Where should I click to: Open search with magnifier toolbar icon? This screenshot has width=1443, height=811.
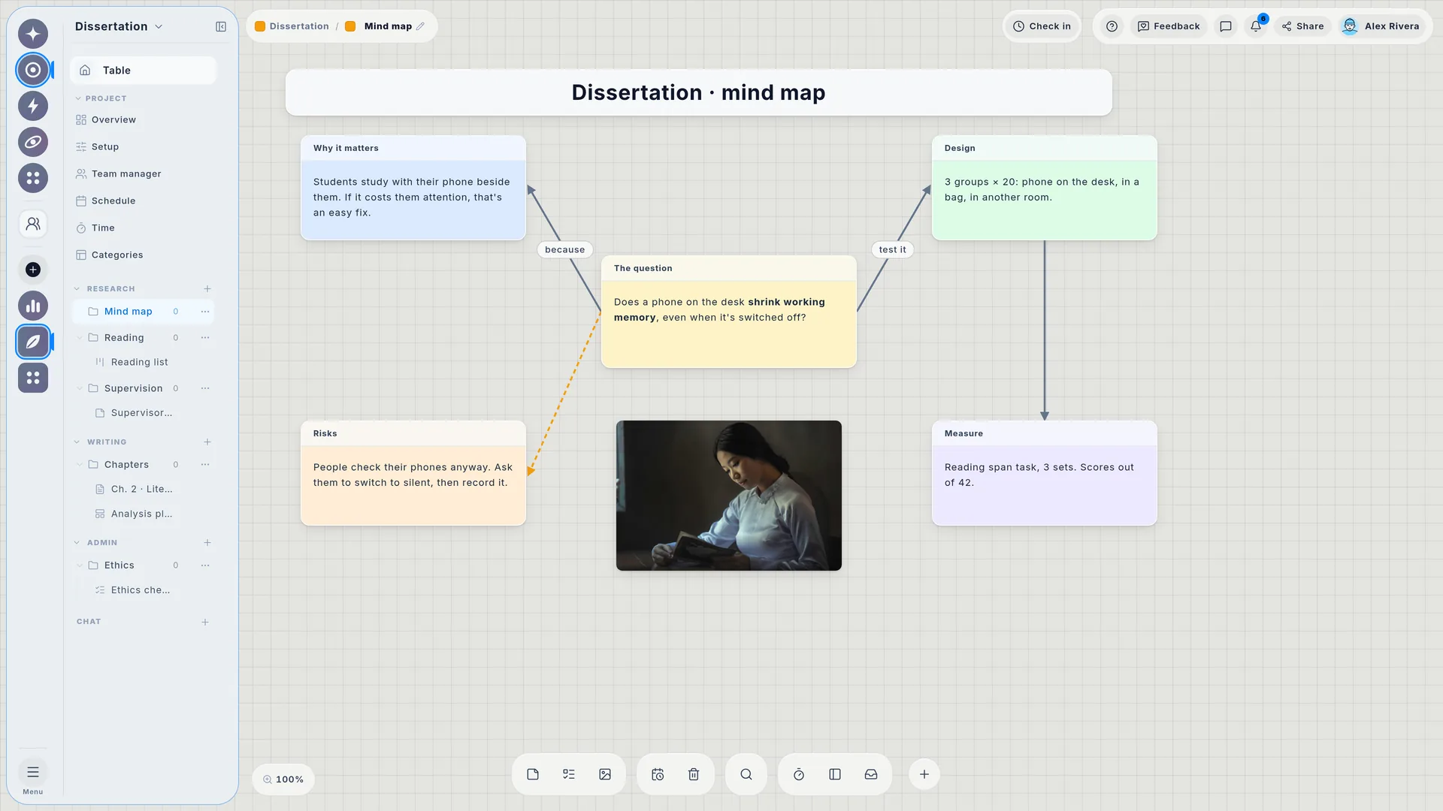click(x=746, y=774)
